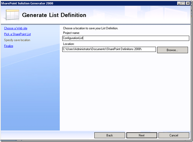Image resolution: width=193 pixels, height=142 pixels.
Task: Select the Specify save location step
Action: tap(17, 40)
